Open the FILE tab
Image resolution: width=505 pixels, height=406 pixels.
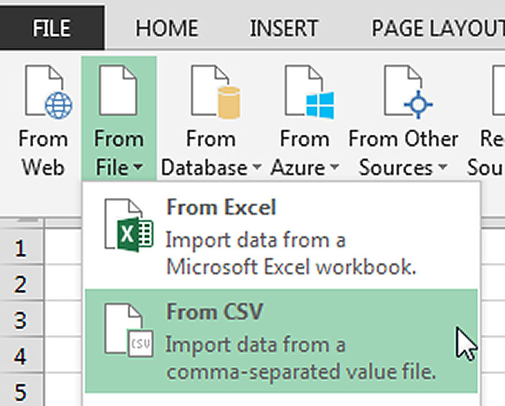[x=52, y=28]
